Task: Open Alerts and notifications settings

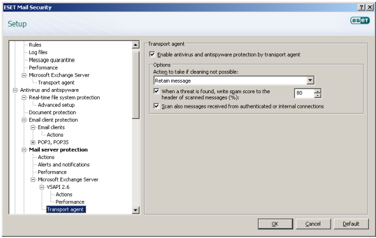Action: pyautogui.click(x=63, y=165)
